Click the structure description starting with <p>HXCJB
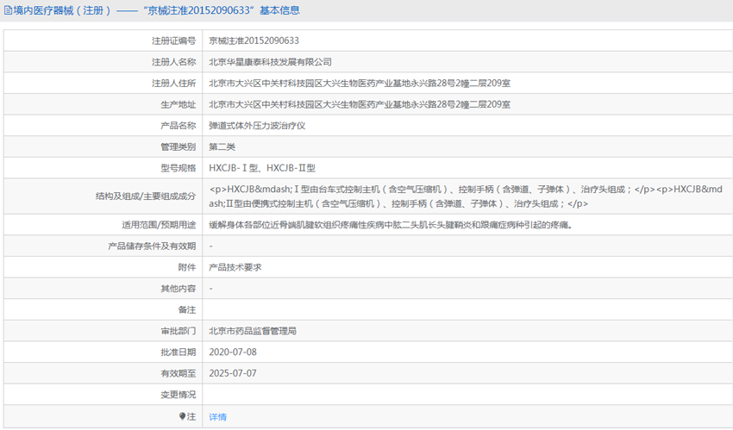733x430 pixels. [x=466, y=196]
